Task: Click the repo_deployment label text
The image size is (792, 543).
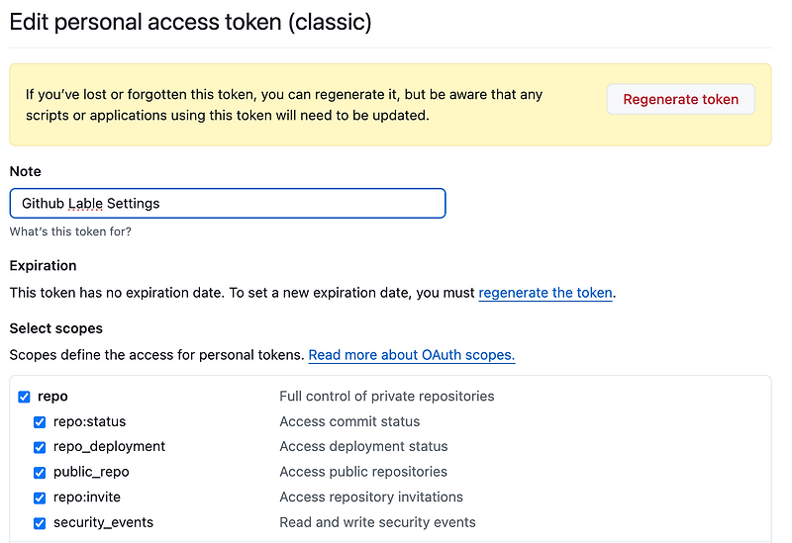Action: [x=109, y=447]
